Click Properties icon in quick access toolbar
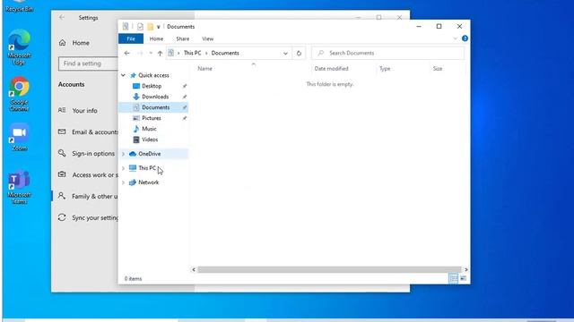The image size is (574, 322). (x=140, y=27)
